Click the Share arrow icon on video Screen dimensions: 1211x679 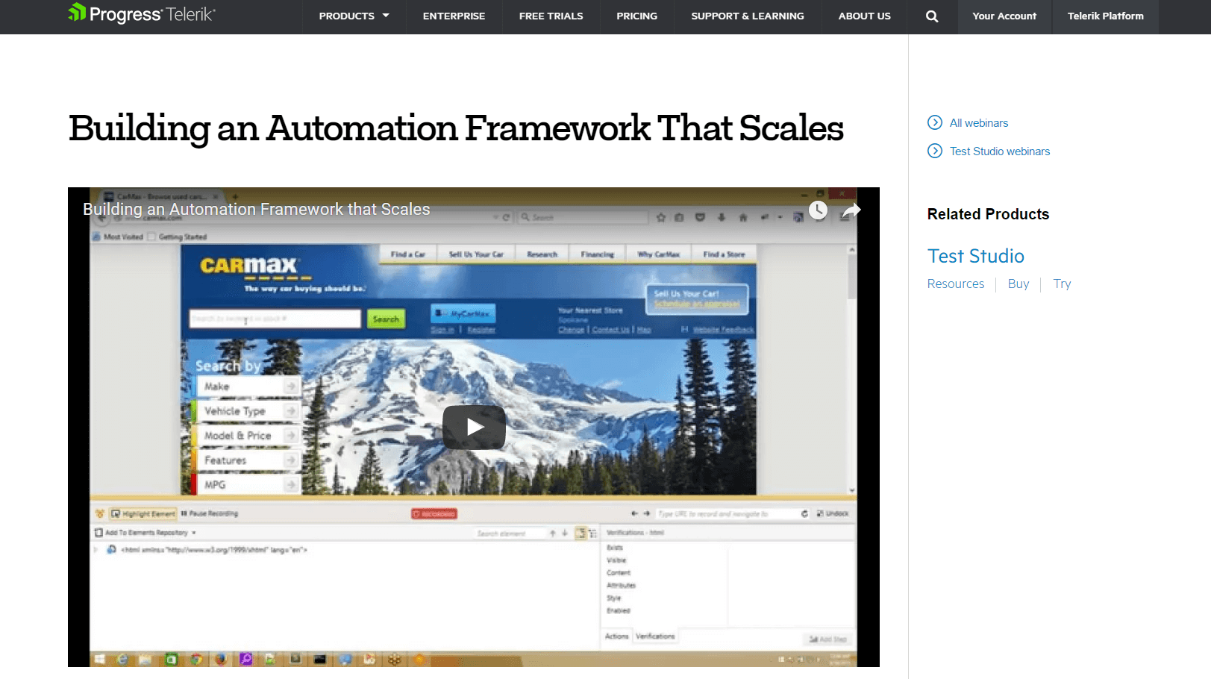(851, 210)
